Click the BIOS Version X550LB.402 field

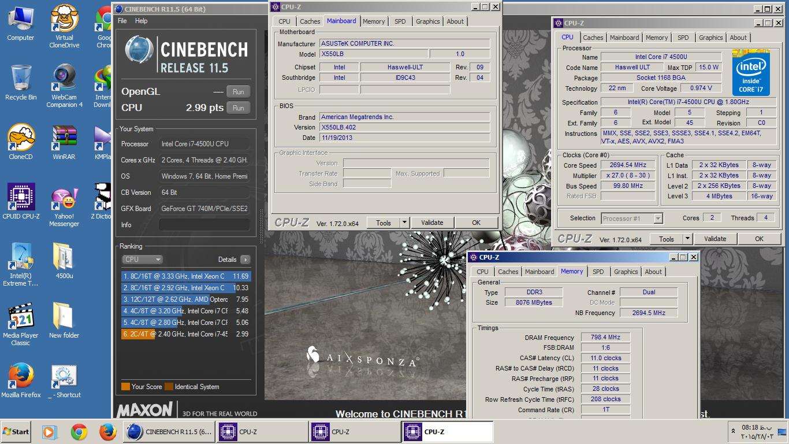tap(404, 127)
